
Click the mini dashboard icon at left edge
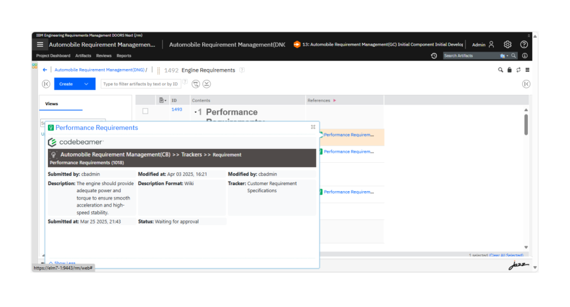pyautogui.click(x=35, y=66)
